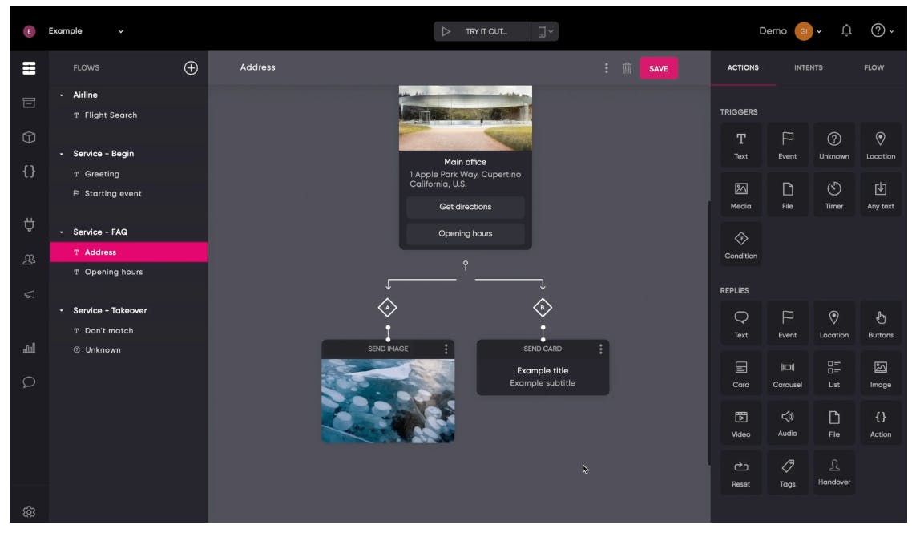The image size is (920, 537).
Task: Open the flows list sidebar icon
Action: [29, 68]
